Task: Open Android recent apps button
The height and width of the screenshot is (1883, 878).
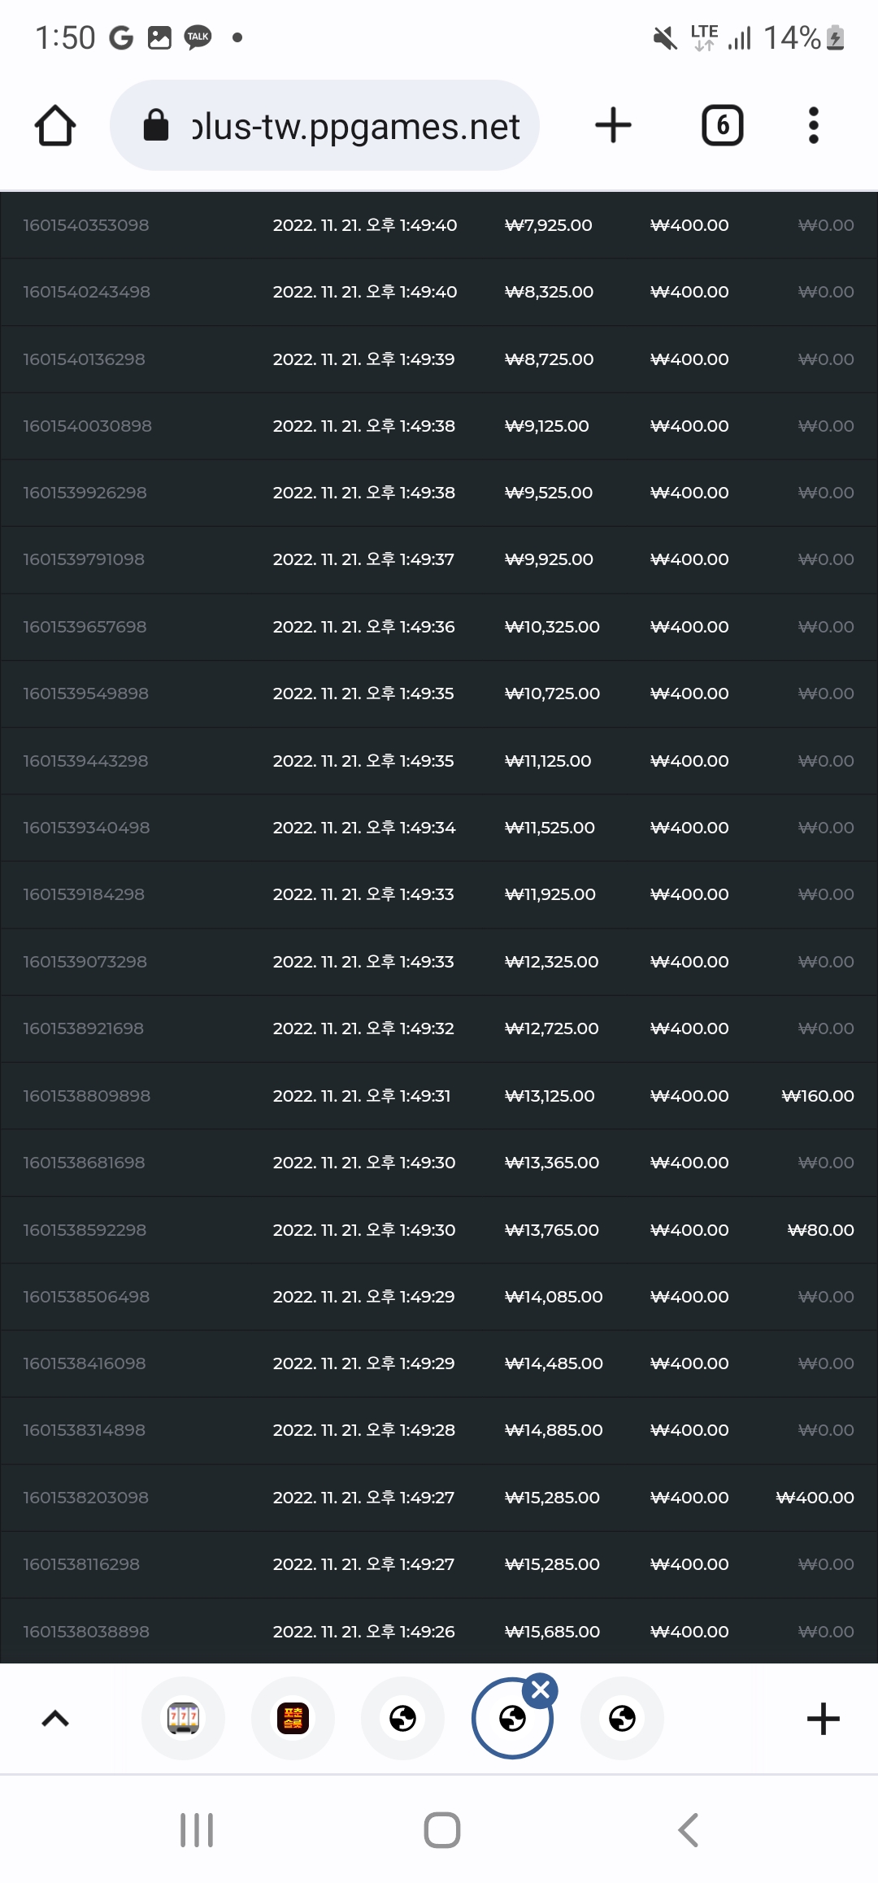Action: tap(197, 1829)
